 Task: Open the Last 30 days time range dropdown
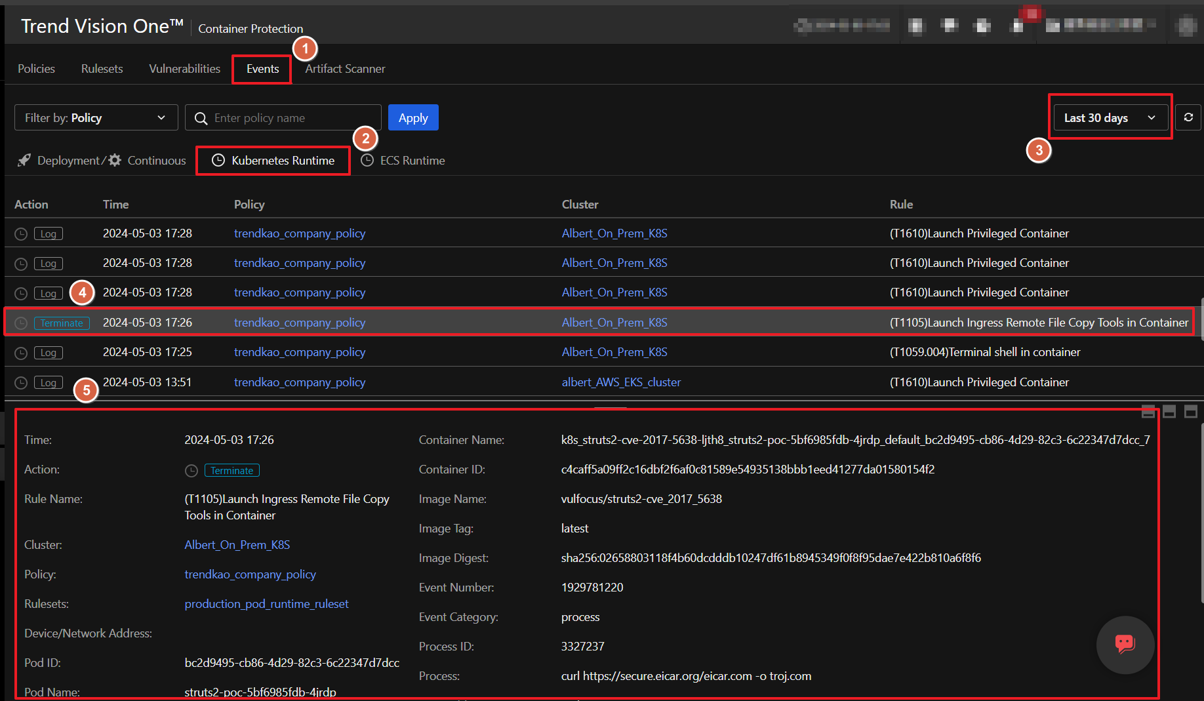(x=1110, y=118)
